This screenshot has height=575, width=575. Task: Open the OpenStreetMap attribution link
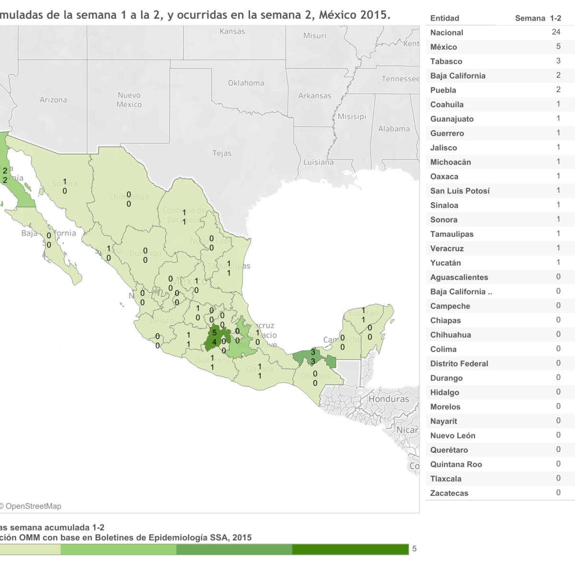point(33,506)
